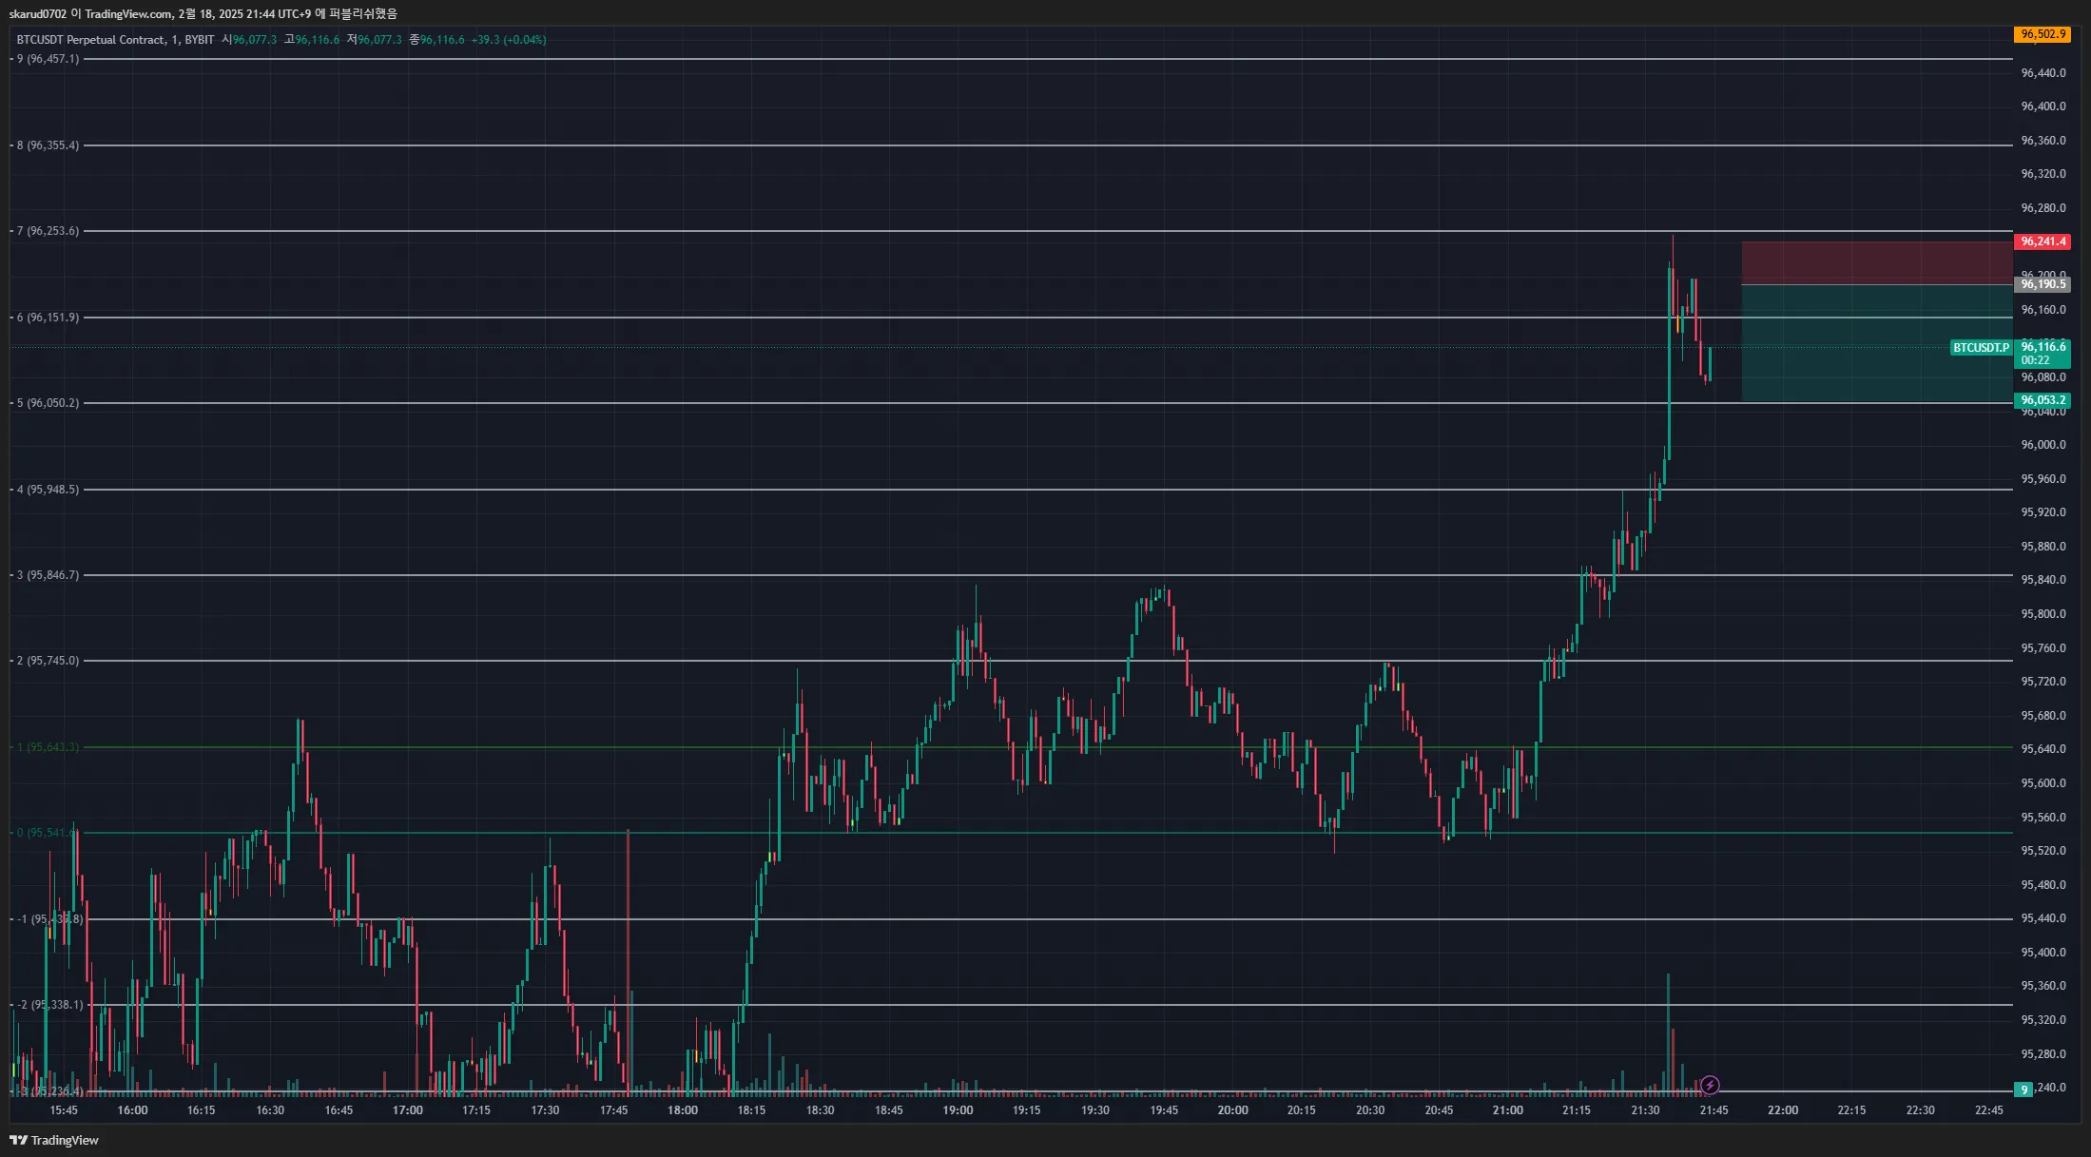Click the 21:45 time axis label

1713,1110
